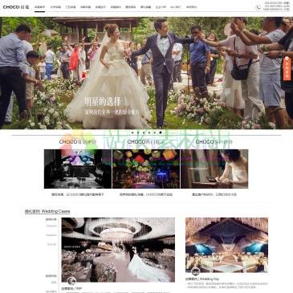Click the Wedding Cases section heading link
The width and height of the screenshot is (293, 293).
click(47, 211)
